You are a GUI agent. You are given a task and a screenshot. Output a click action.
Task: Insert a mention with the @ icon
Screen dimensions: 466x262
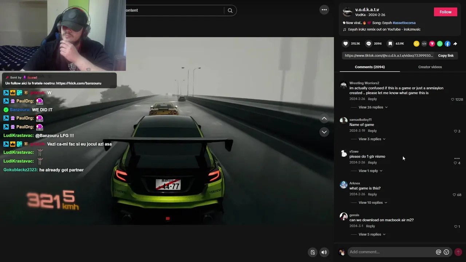click(x=438, y=252)
